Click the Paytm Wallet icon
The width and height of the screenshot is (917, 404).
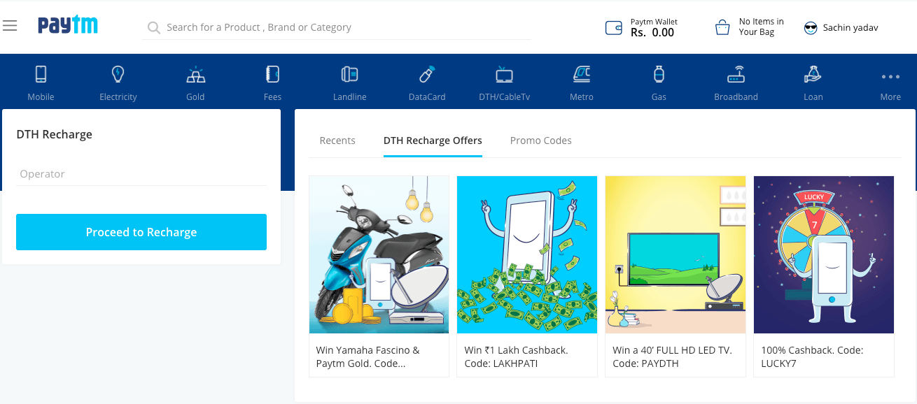[x=614, y=28]
